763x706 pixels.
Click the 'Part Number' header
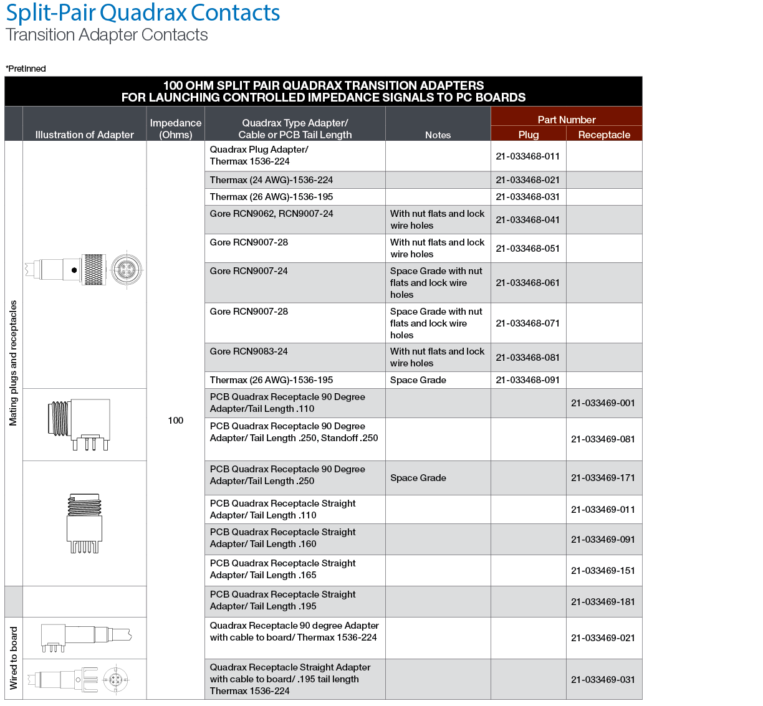(x=567, y=120)
